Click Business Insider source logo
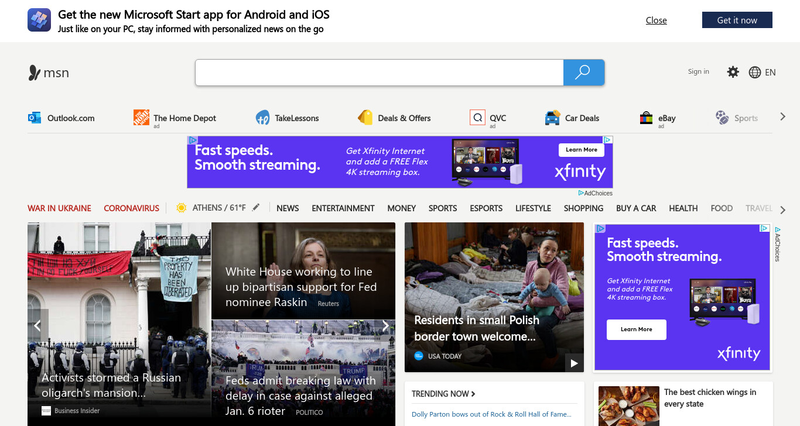Image resolution: width=800 pixels, height=426 pixels. point(46,411)
